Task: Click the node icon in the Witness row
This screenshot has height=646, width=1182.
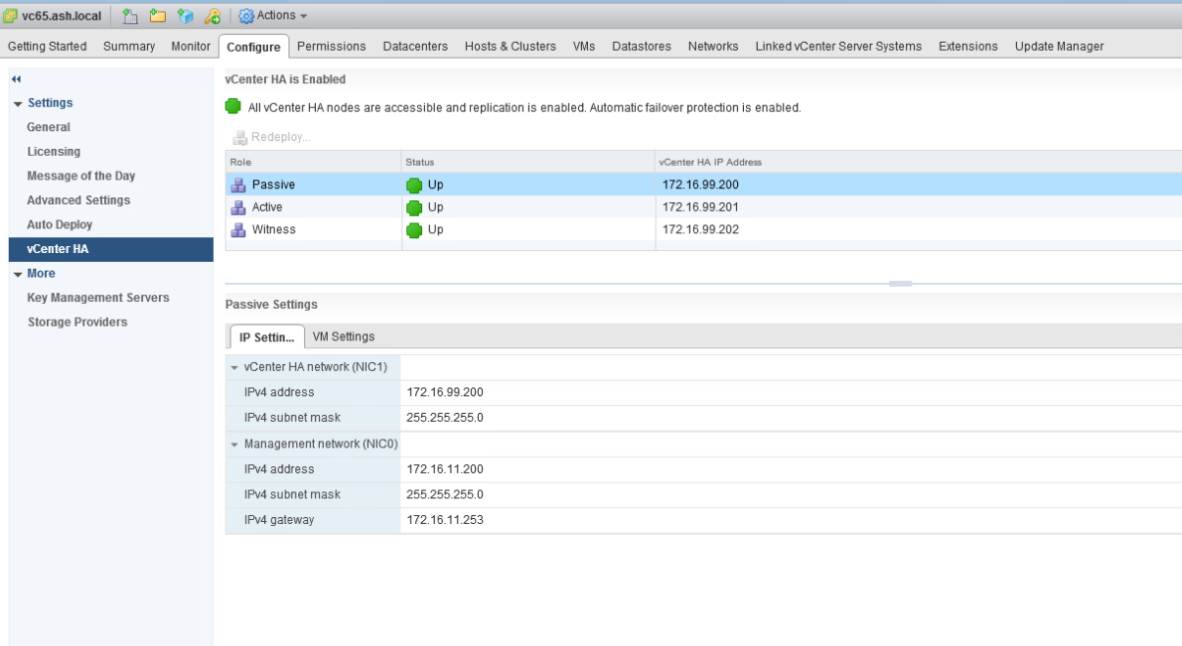Action: point(238,229)
